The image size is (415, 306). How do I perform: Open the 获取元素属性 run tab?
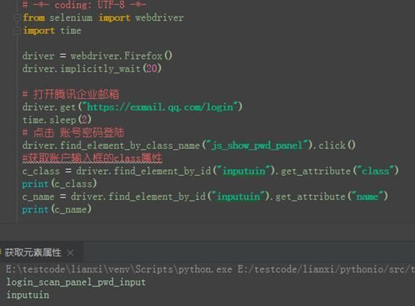click(x=33, y=253)
